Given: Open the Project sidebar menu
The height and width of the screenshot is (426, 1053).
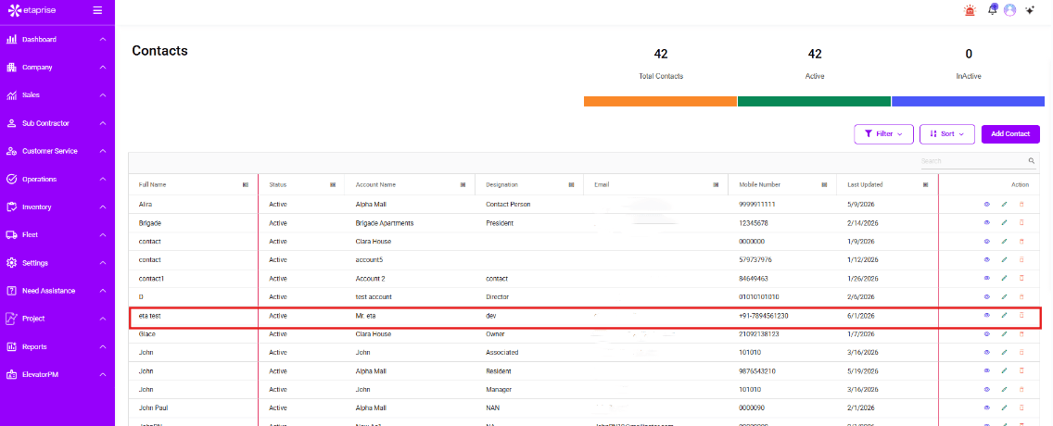Looking at the screenshot, I should [57, 319].
